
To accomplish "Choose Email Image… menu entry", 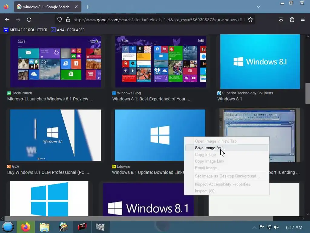I will (226, 168).
